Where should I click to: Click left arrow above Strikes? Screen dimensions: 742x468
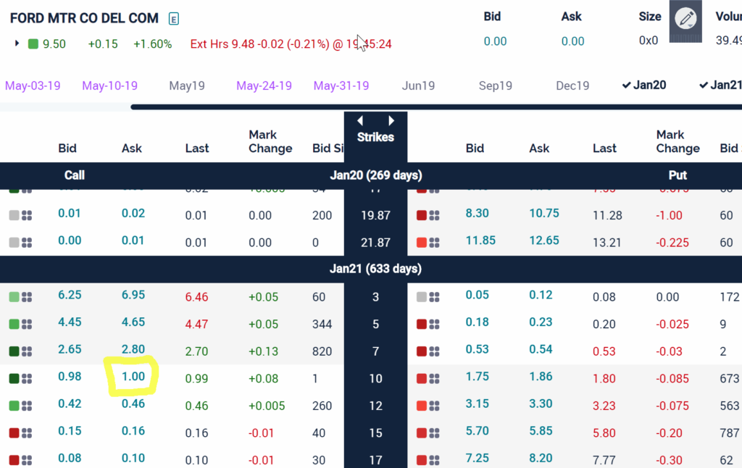(x=360, y=121)
